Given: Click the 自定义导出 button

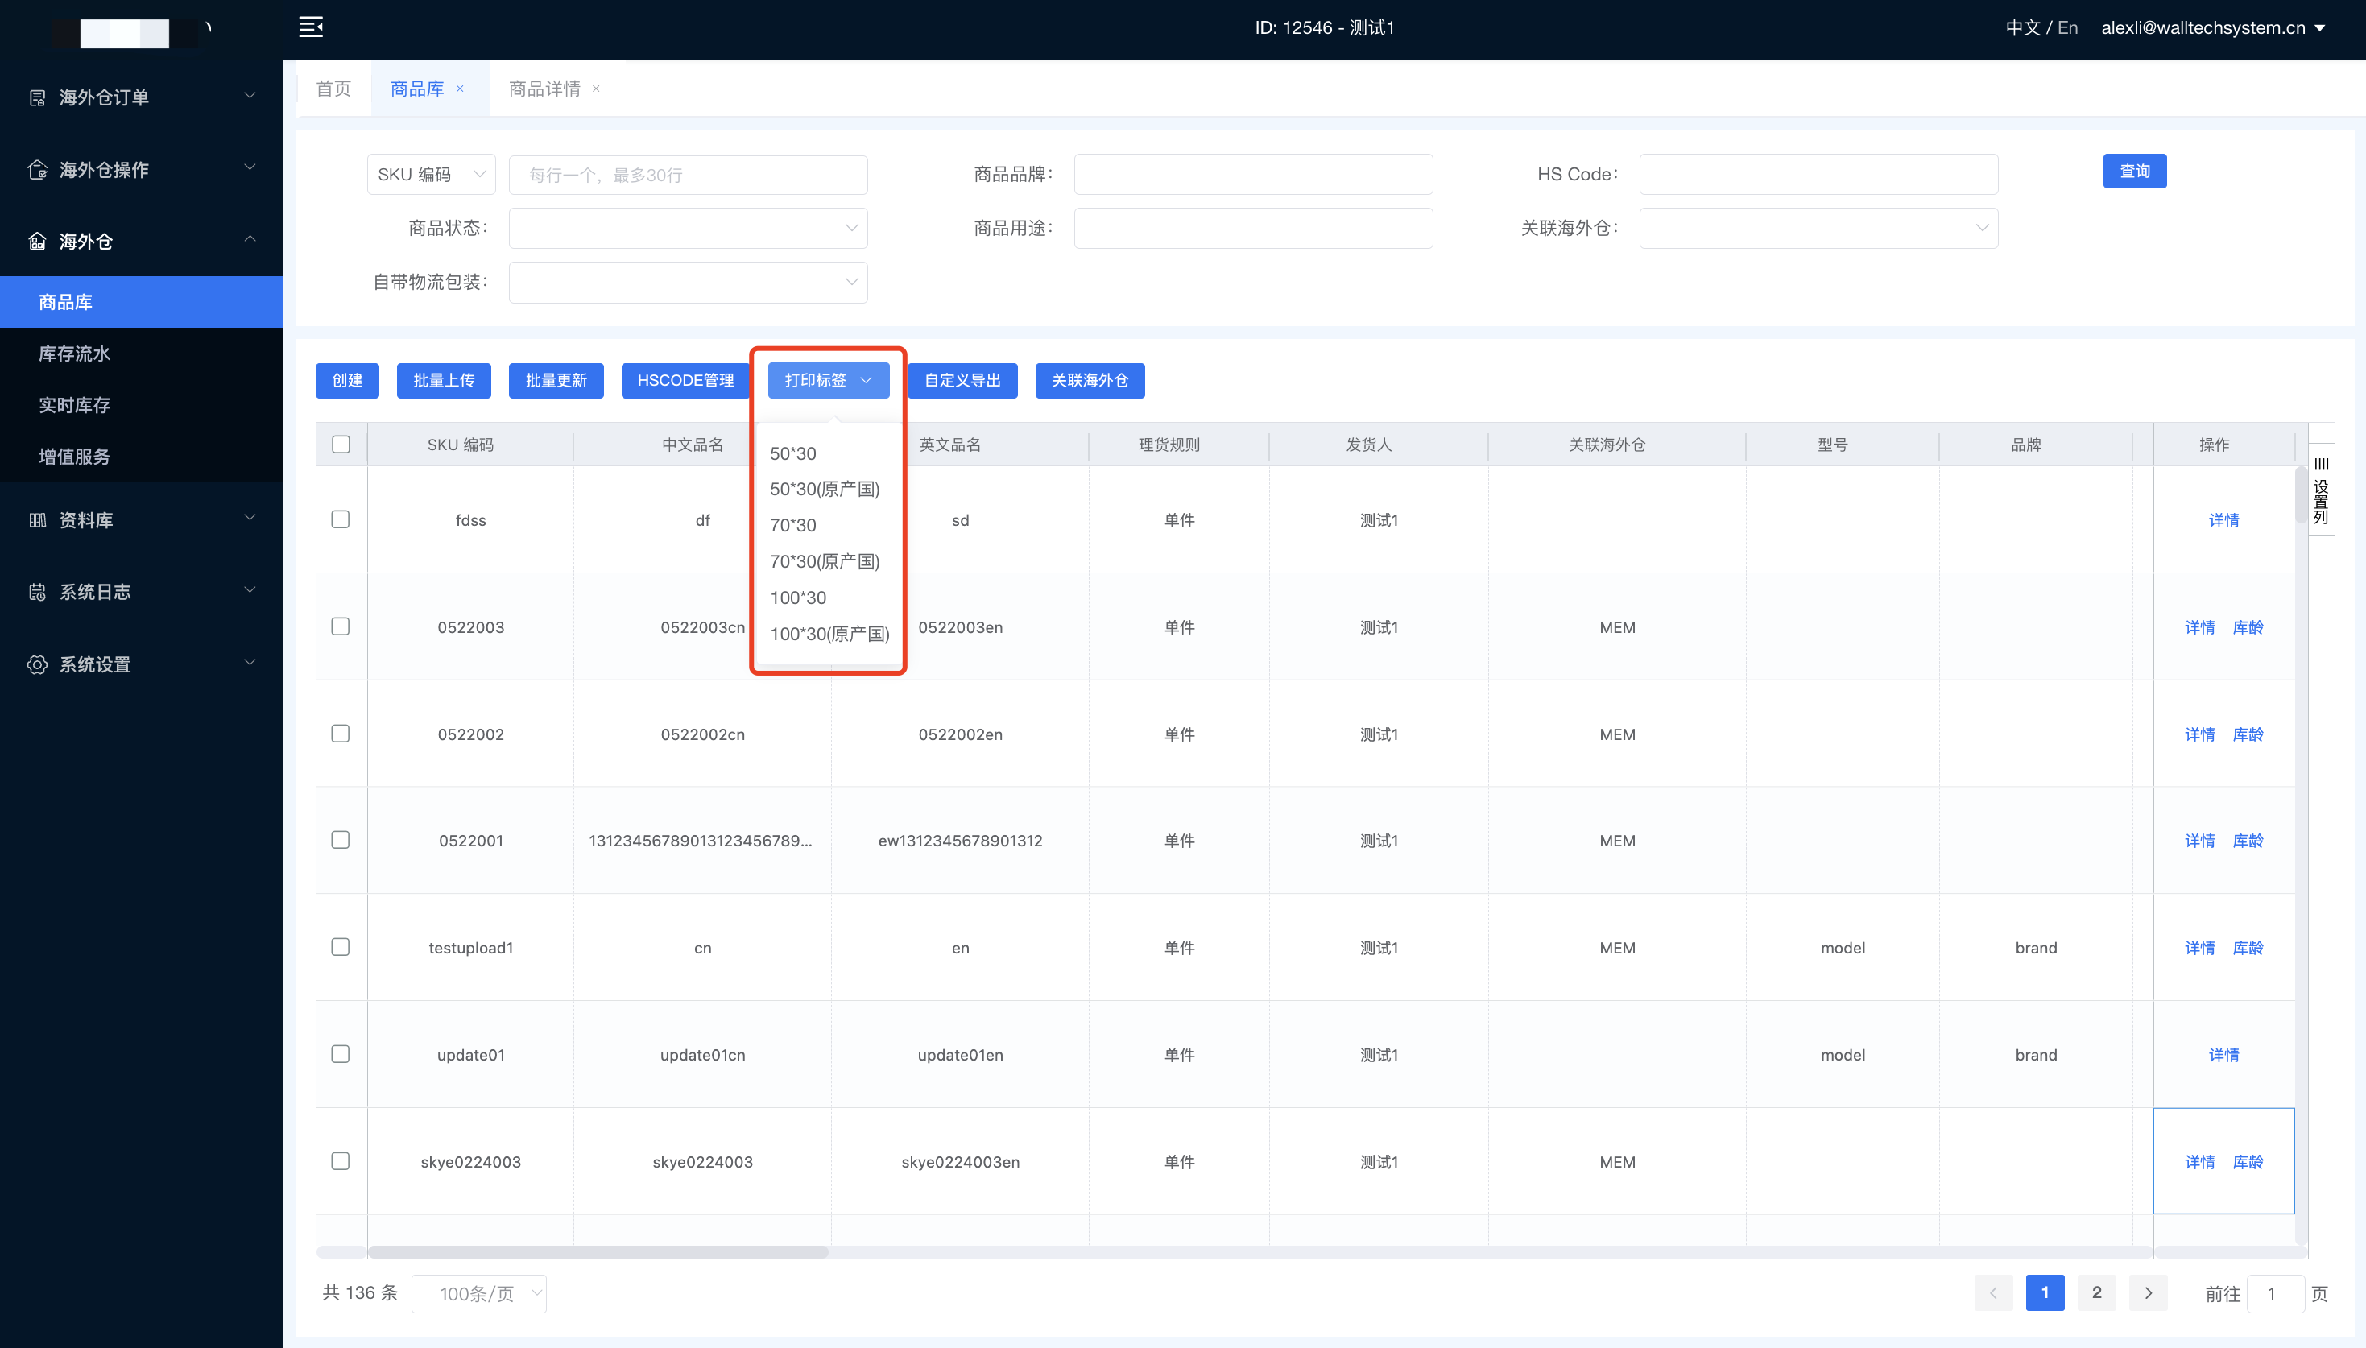Looking at the screenshot, I should pos(962,381).
